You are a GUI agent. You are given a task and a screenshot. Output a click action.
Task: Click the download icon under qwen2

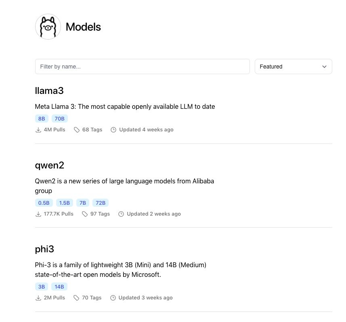click(x=38, y=214)
